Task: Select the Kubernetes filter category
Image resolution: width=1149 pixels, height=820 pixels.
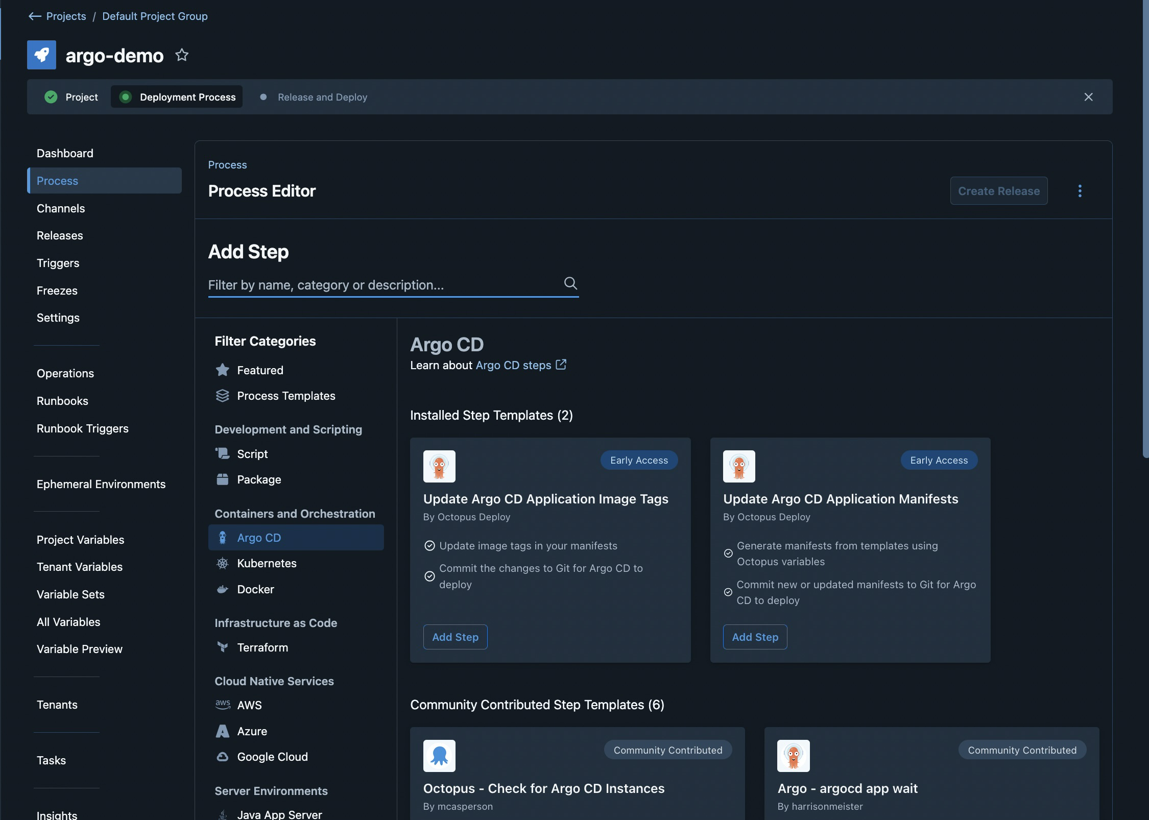Action: pos(296,563)
